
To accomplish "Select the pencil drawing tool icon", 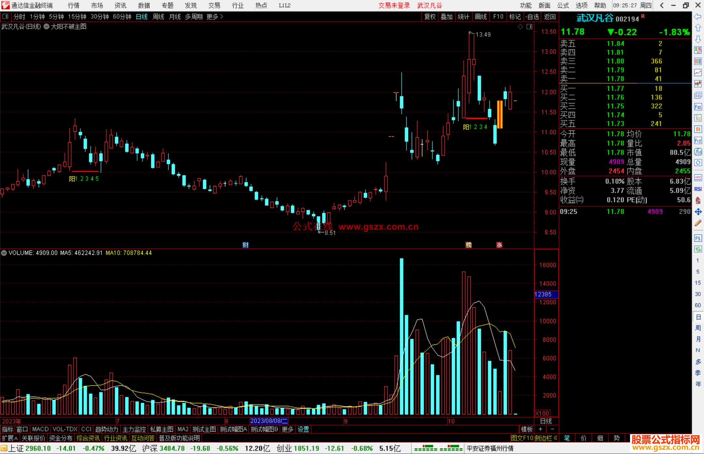I will pyautogui.click(x=698, y=223).
